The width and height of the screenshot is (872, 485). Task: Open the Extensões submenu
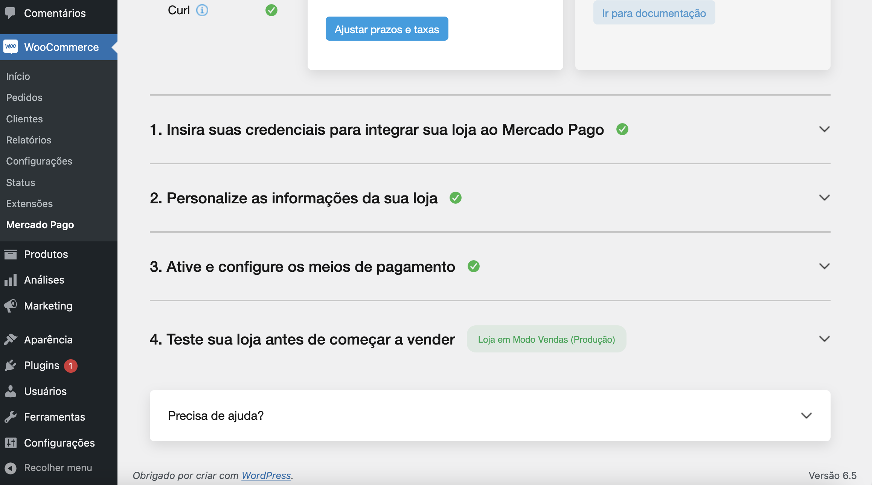[29, 203]
